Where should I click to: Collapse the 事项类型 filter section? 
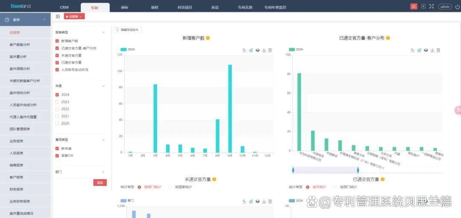(x=103, y=140)
